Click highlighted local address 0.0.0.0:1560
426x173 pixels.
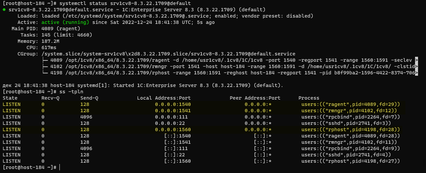pyautogui.click(x=173, y=130)
